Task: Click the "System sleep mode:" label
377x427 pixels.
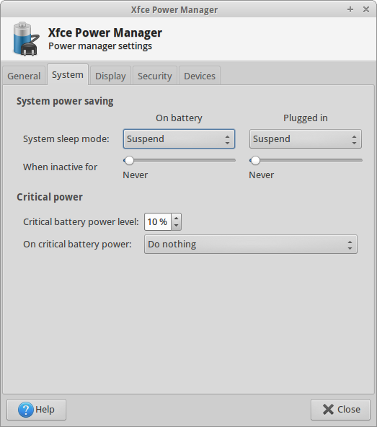Action: coord(66,139)
